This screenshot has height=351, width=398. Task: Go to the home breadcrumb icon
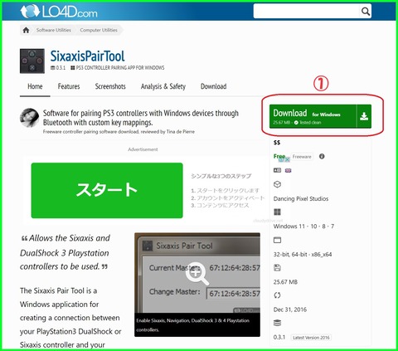click(x=26, y=30)
